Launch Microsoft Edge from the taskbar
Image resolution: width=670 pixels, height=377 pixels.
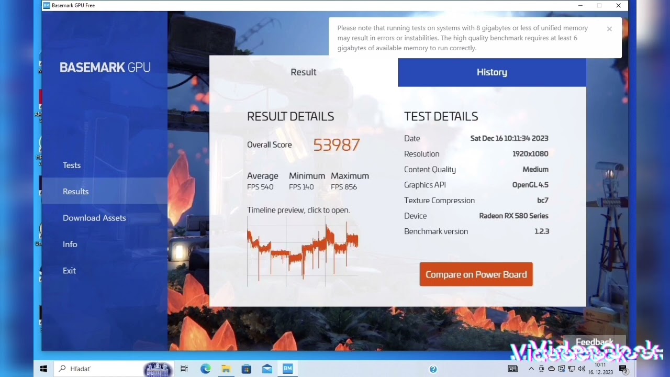205,369
